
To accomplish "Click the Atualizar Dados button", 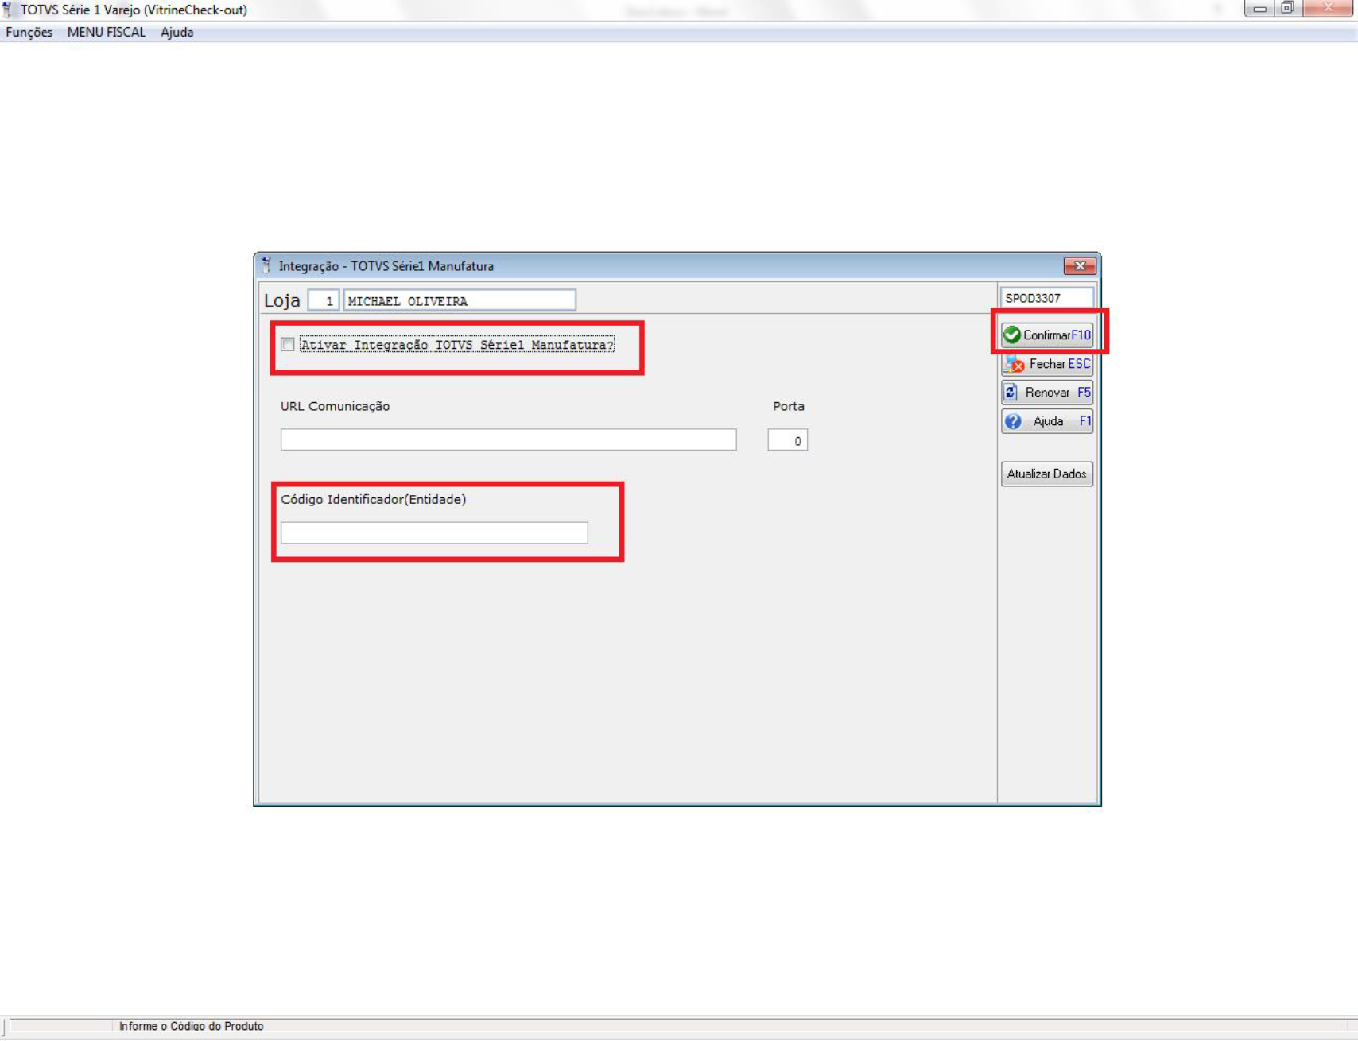I will [1047, 474].
